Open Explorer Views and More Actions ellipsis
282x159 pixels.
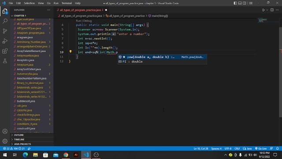click(49, 10)
